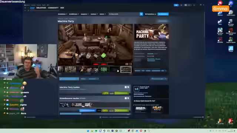Click the green bundle add-to-cart button
The width and height of the screenshot is (237, 133).
(x=122, y=110)
